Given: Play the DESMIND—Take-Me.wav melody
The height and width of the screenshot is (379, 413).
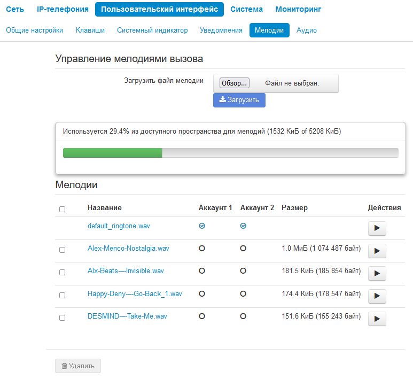Looking at the screenshot, I should coord(377,319).
